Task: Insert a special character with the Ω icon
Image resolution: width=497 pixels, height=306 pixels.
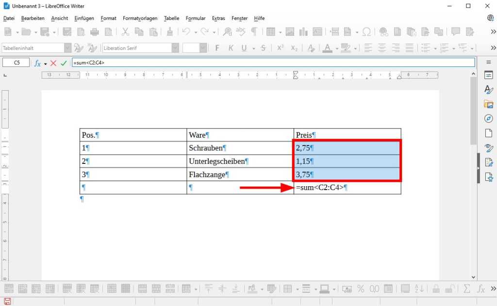Action: tap(367, 31)
